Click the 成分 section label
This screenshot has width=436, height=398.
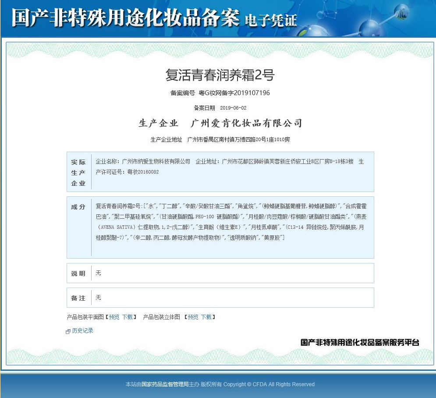(x=78, y=207)
